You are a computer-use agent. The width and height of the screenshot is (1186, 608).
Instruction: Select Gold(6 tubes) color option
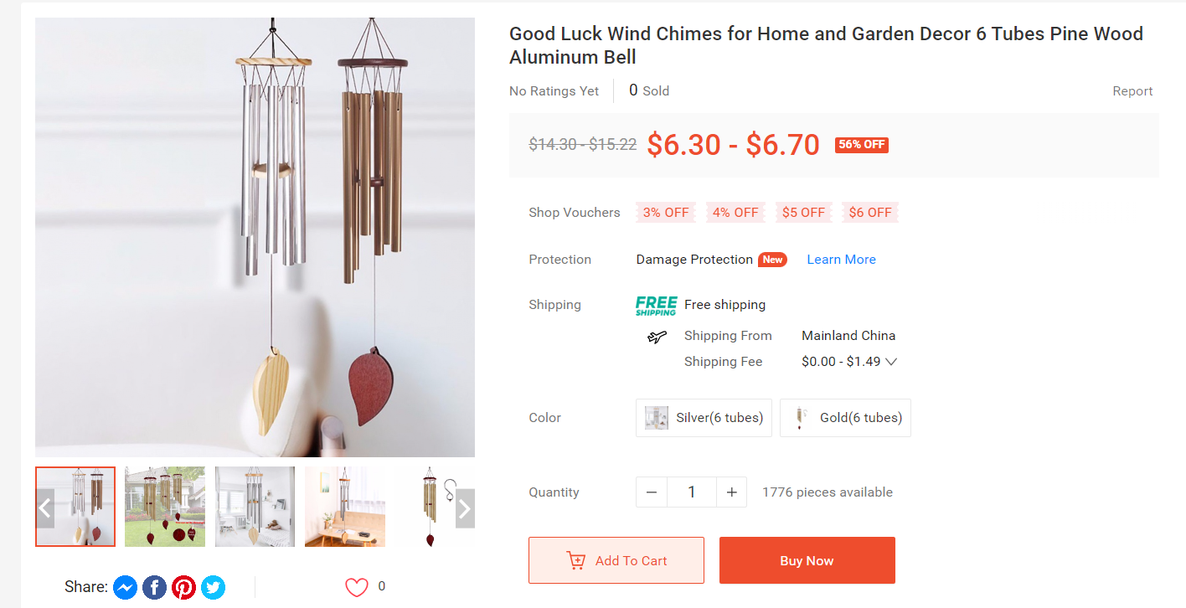(845, 418)
